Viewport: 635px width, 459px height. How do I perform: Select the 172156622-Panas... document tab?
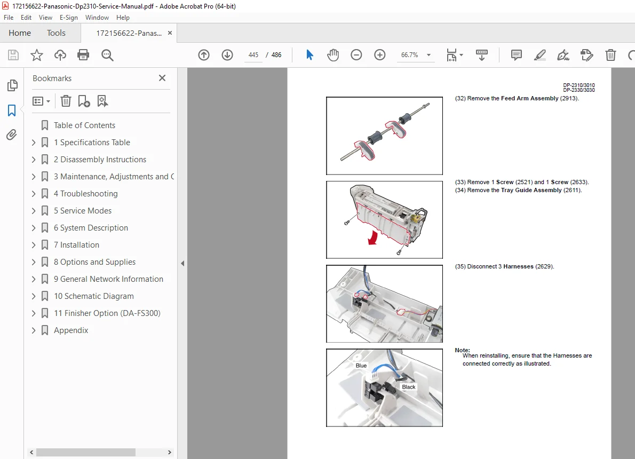tap(129, 33)
